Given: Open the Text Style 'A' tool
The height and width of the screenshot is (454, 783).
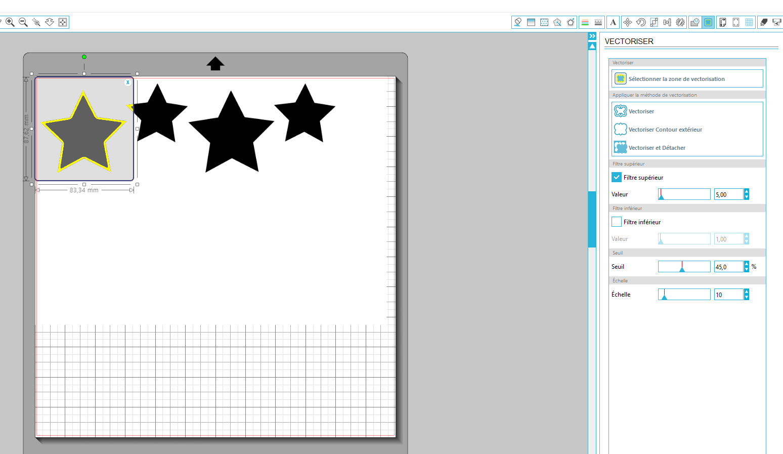Looking at the screenshot, I should pos(613,22).
